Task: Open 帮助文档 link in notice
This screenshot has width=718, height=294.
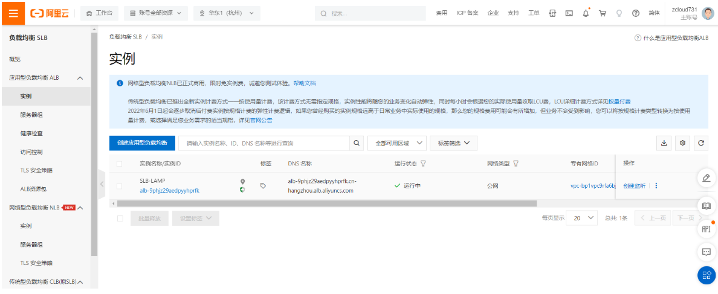Action: point(305,83)
